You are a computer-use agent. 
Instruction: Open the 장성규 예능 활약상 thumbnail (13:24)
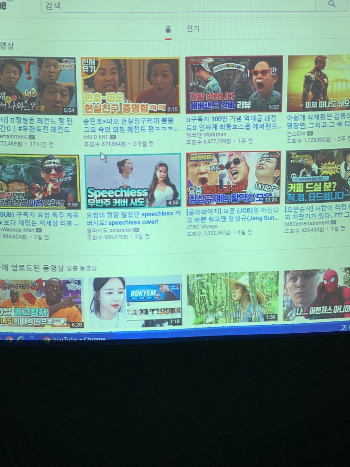[x=233, y=179]
